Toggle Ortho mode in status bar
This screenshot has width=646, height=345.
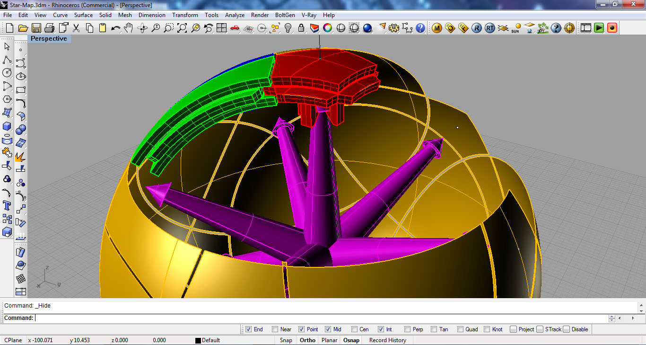[307, 340]
